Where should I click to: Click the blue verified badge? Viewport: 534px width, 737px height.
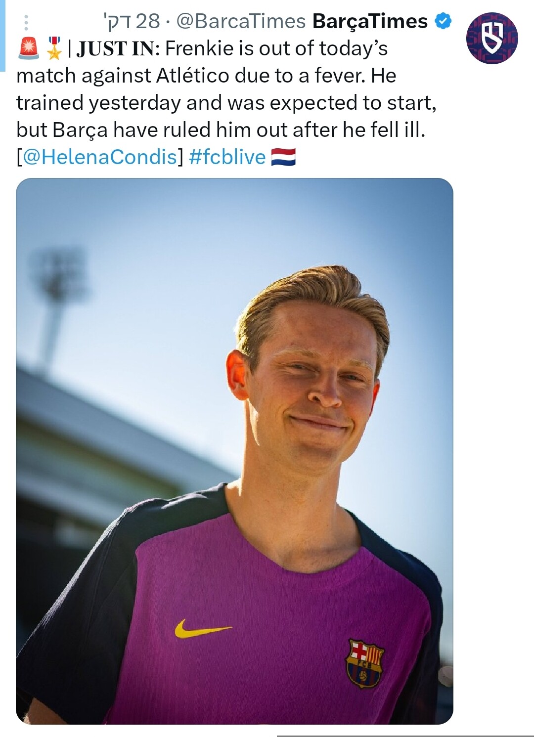click(443, 21)
